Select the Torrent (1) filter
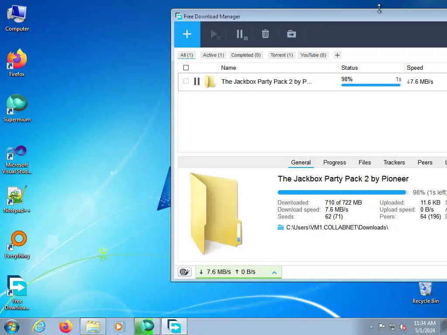447x335 pixels. pos(282,55)
